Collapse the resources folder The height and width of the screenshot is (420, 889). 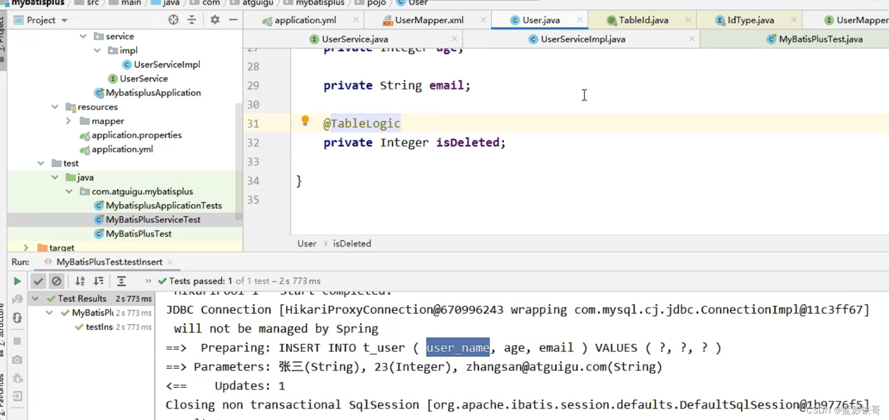(x=54, y=107)
